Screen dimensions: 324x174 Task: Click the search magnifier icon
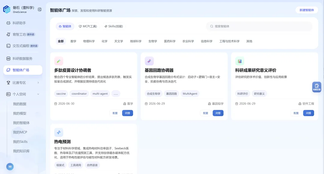211,26
